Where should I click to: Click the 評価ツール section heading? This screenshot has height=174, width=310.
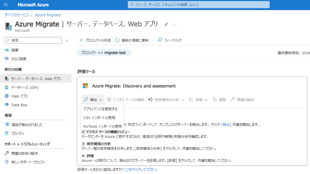pyautogui.click(x=86, y=72)
